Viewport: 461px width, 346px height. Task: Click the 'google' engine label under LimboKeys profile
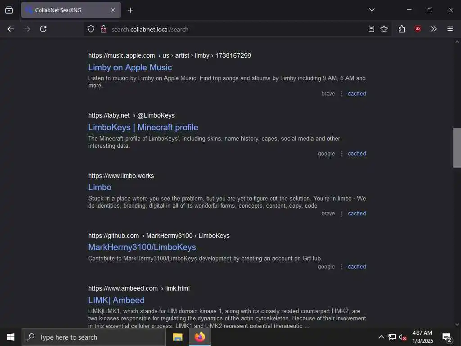pyautogui.click(x=326, y=154)
